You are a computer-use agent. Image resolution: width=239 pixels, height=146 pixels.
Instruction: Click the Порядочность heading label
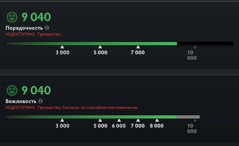24,28
